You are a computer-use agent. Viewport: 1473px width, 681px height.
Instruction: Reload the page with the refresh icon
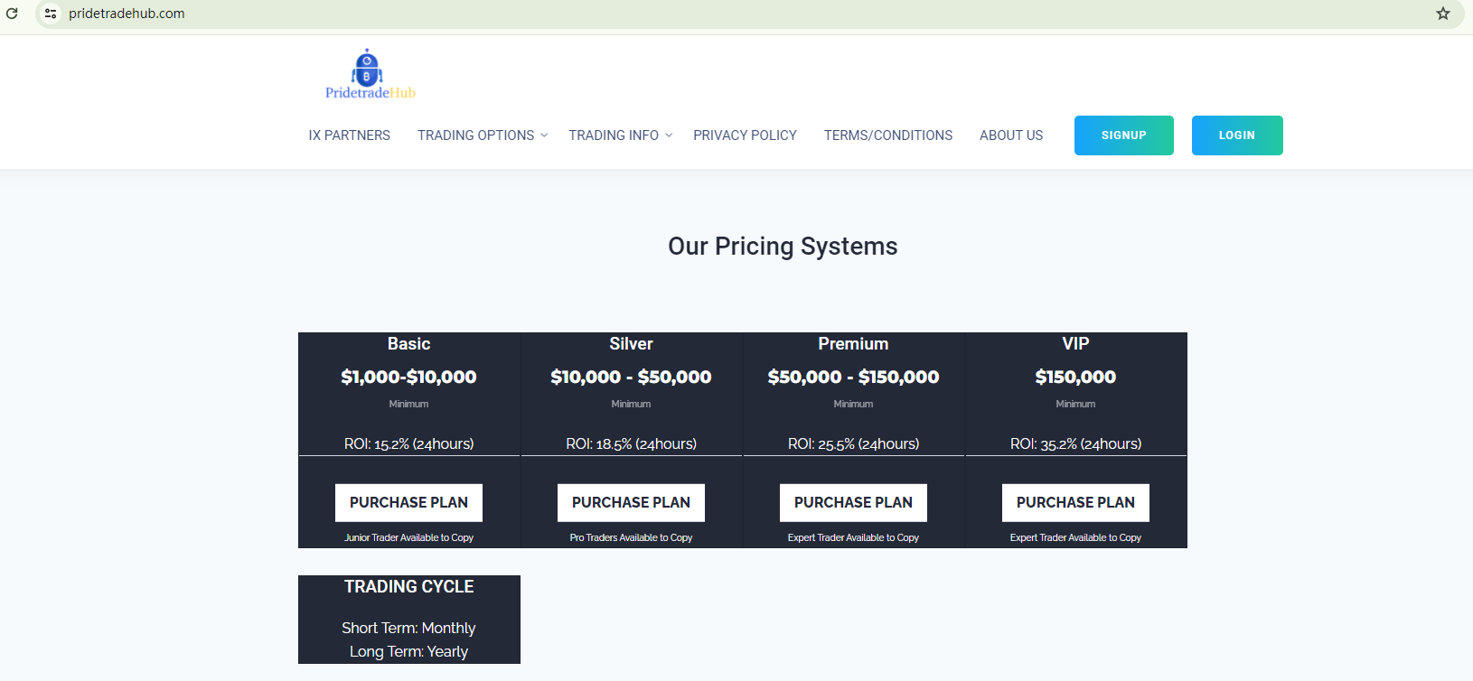[x=12, y=14]
